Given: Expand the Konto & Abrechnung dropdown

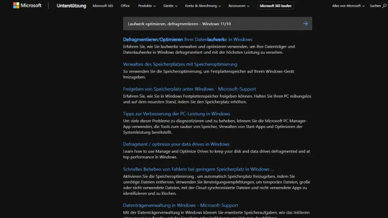Looking at the screenshot, I should pos(203,6).
